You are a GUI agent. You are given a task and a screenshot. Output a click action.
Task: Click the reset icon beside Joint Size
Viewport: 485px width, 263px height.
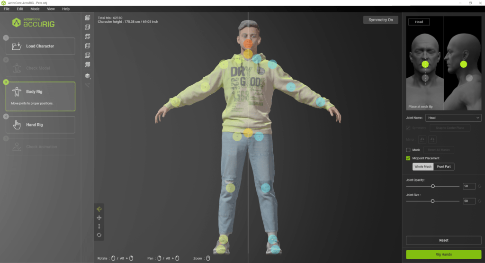coord(479,201)
